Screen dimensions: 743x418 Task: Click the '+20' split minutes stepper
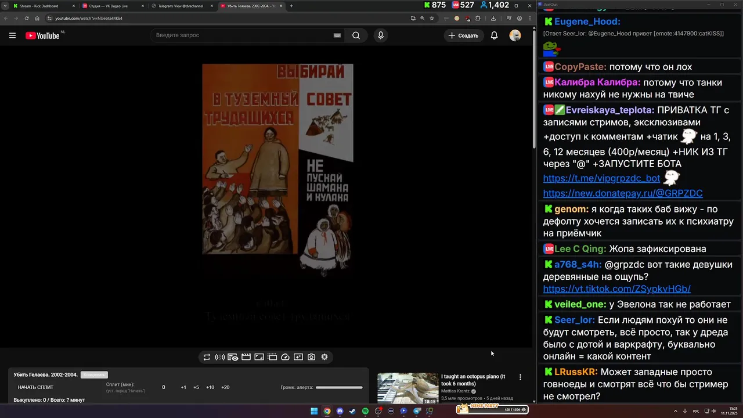pyautogui.click(x=225, y=387)
